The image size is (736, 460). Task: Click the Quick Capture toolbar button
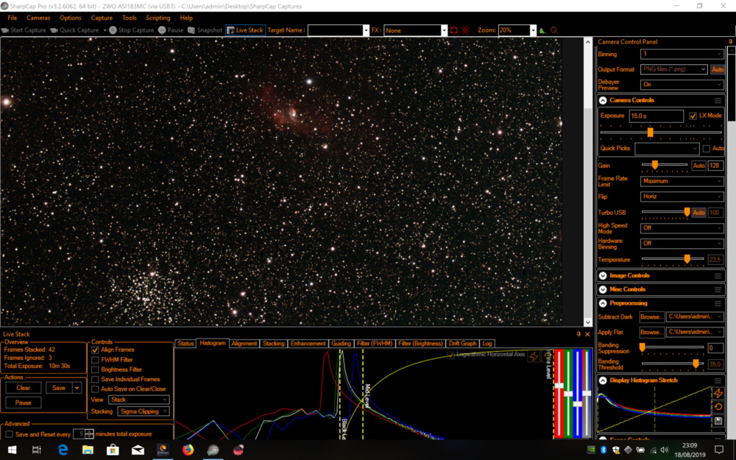pyautogui.click(x=74, y=30)
